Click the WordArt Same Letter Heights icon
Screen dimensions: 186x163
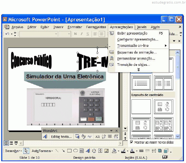click(98, 137)
